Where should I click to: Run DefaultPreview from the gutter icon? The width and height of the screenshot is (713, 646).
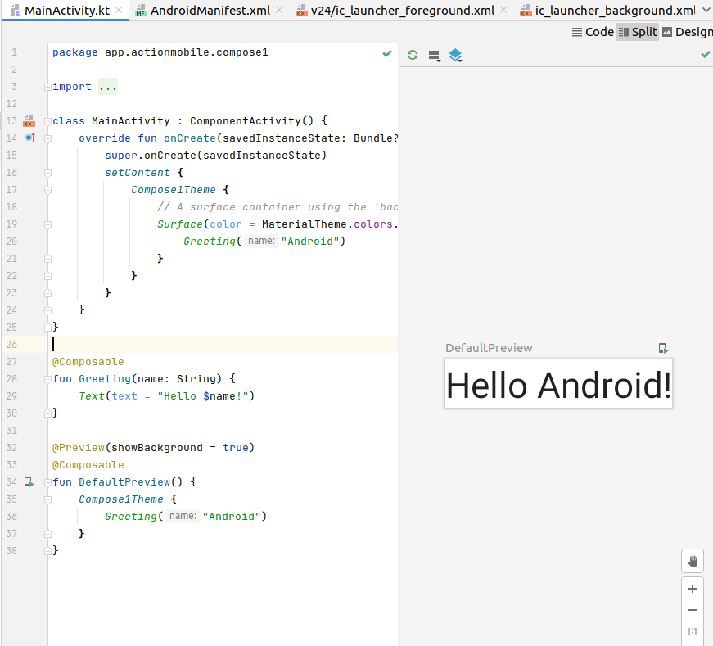[29, 481]
